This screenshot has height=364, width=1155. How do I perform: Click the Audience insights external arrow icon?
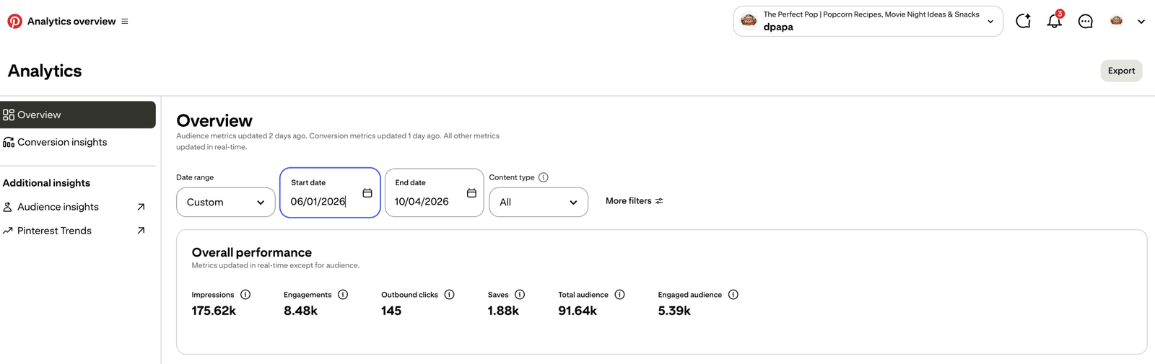point(141,207)
